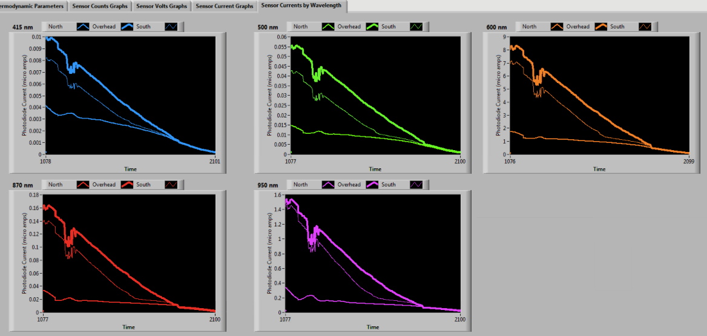The image size is (707, 336).
Task: Click the North plot icon in 500 nm legend
Action: (x=327, y=27)
